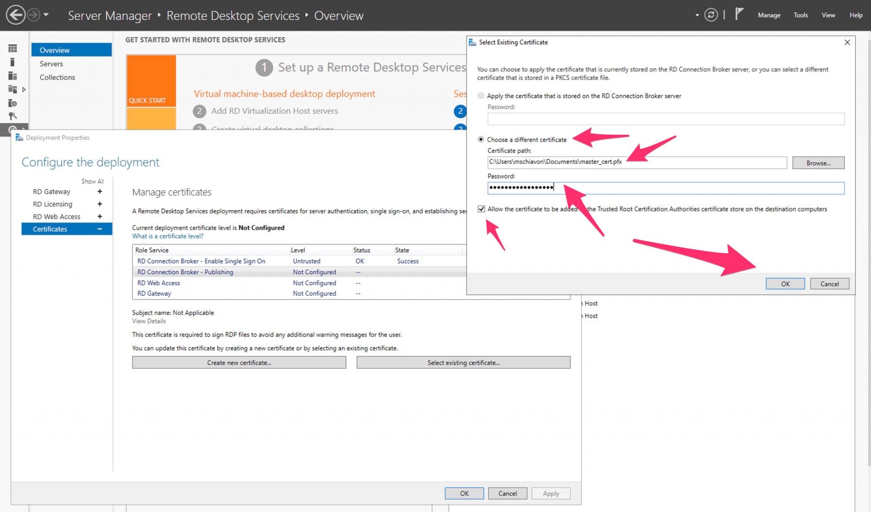871x512 pixels.
Task: Expand the RD Licensing section plus sign
Action: pos(100,204)
